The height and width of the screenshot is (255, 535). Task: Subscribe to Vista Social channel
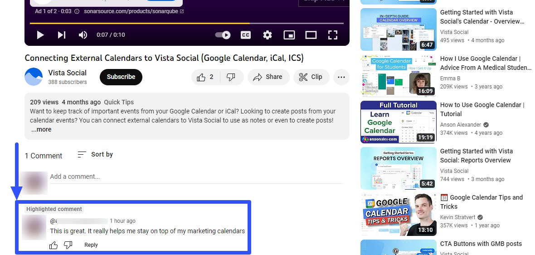pos(121,77)
